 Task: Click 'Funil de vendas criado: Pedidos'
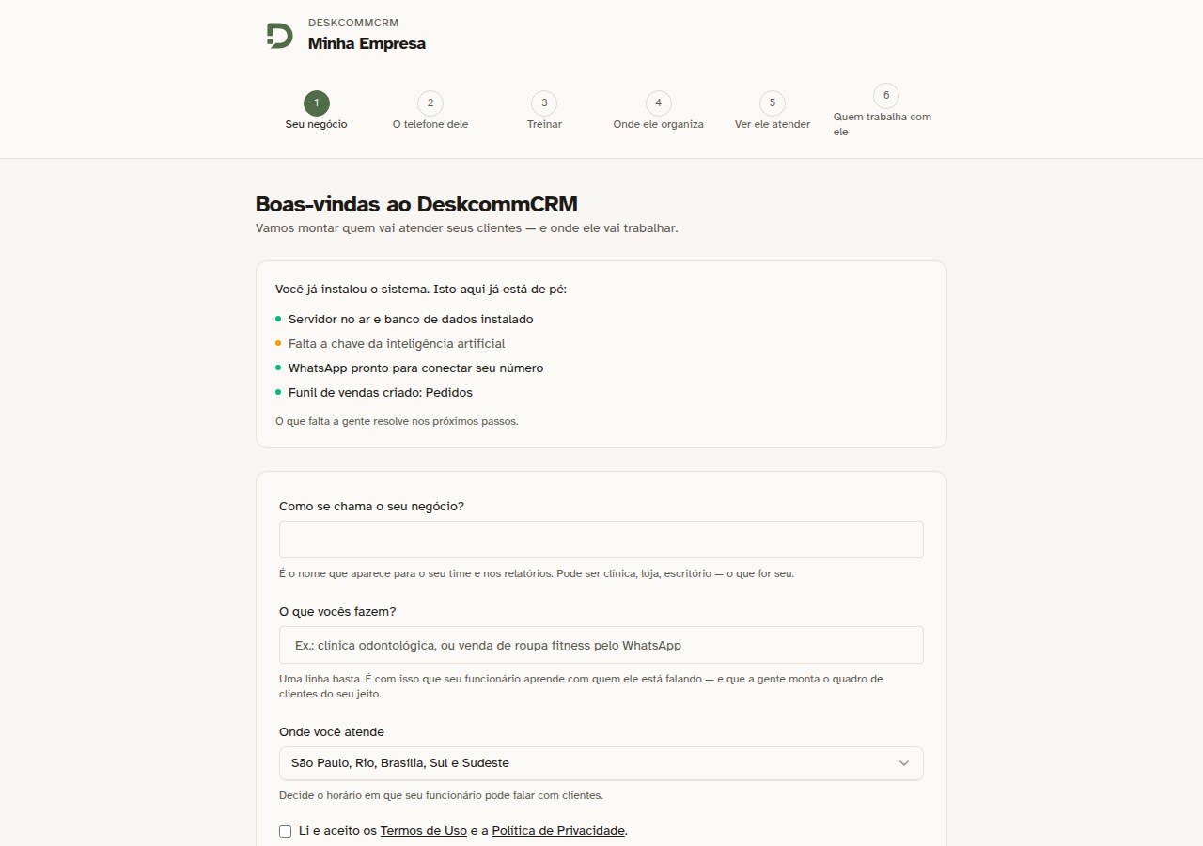click(x=381, y=393)
